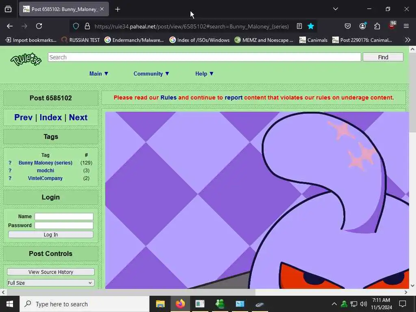Open the modchi tag
The height and width of the screenshot is (312, 416).
[45, 170]
